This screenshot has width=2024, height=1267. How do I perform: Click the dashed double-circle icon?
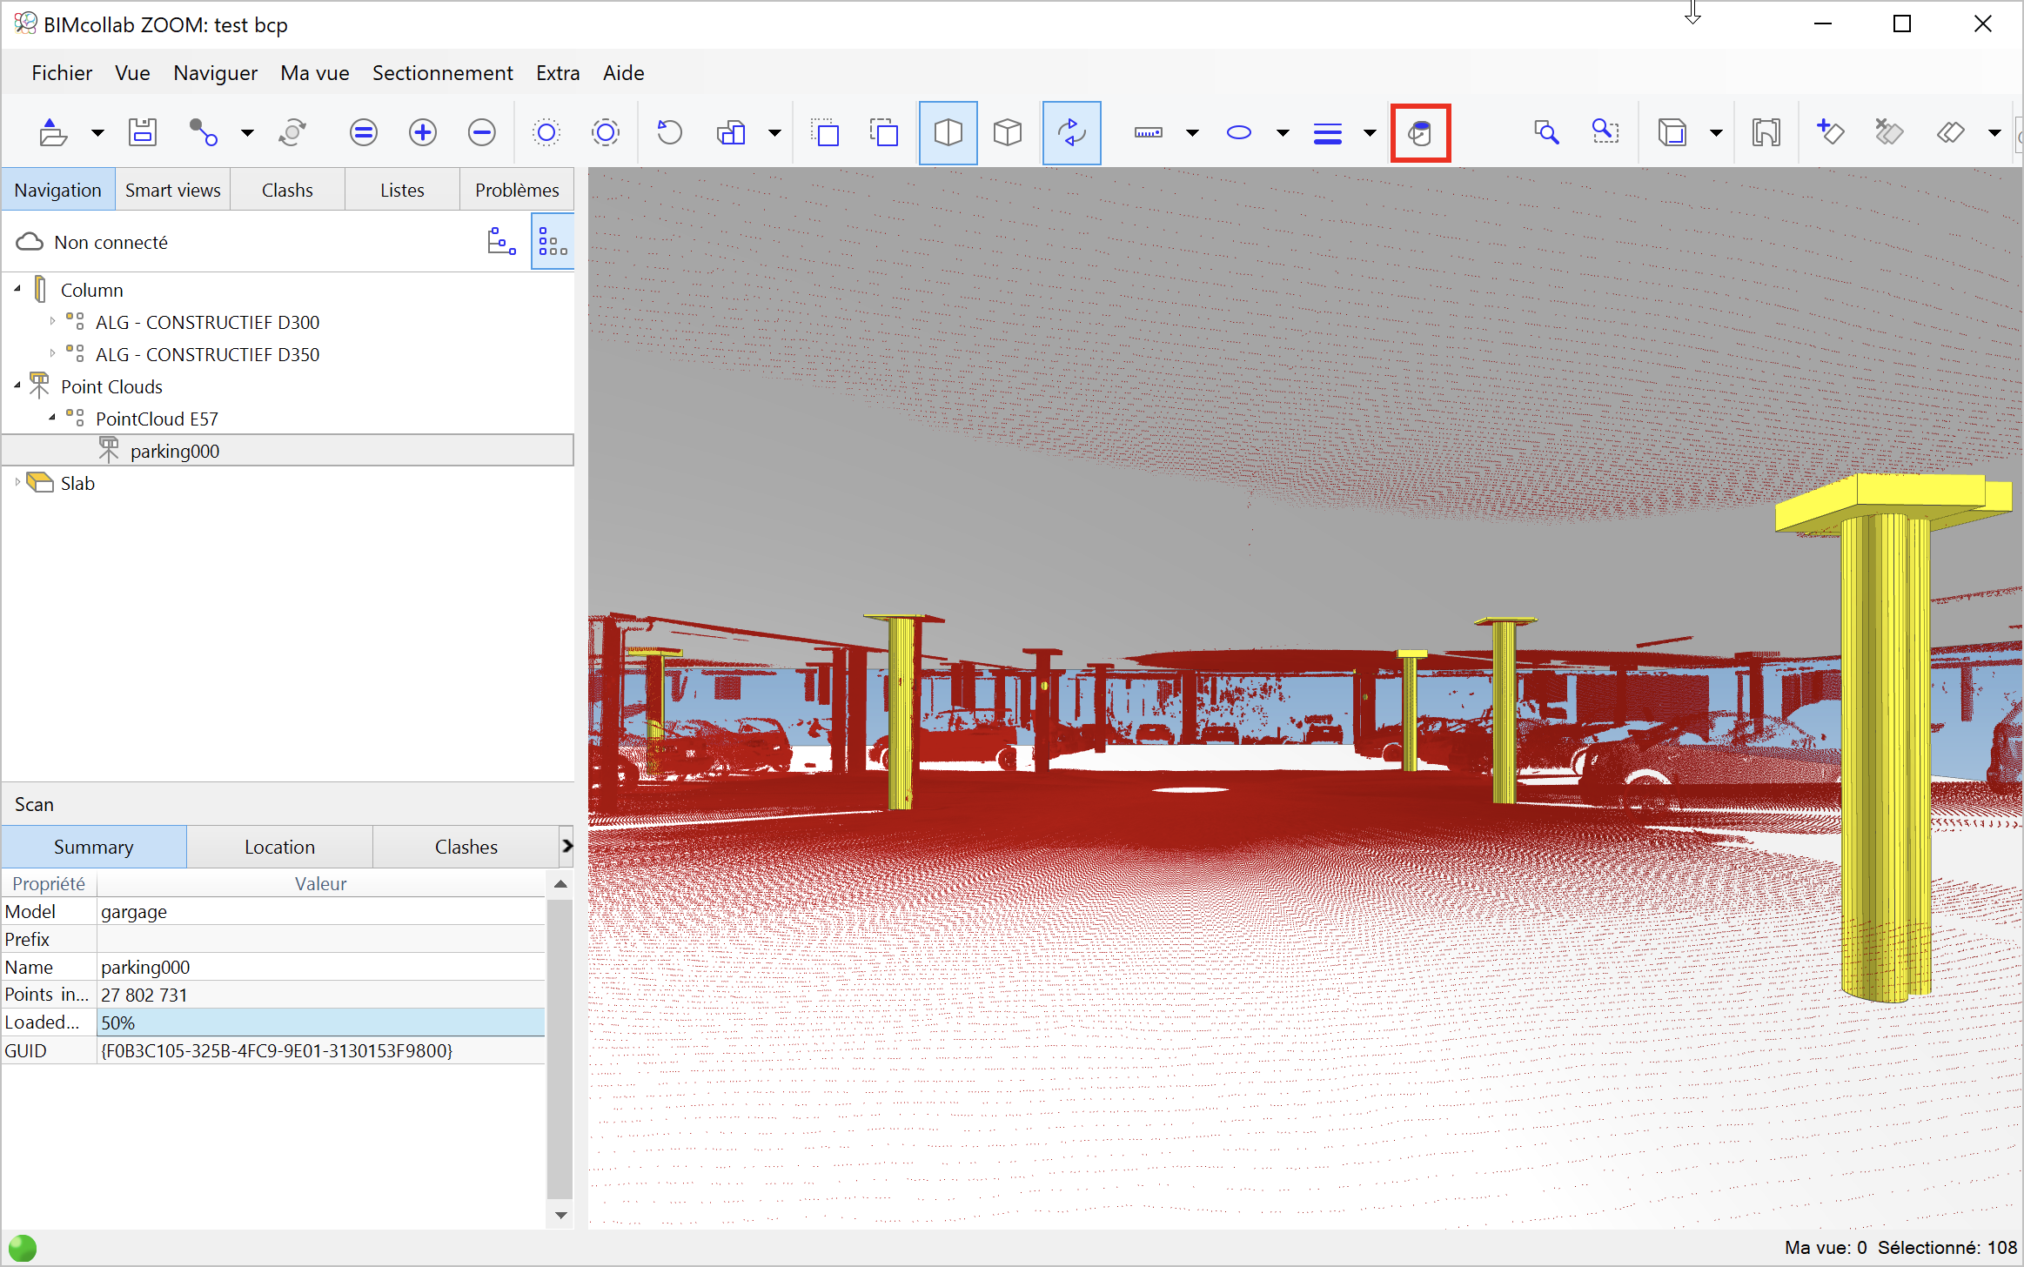coord(606,133)
